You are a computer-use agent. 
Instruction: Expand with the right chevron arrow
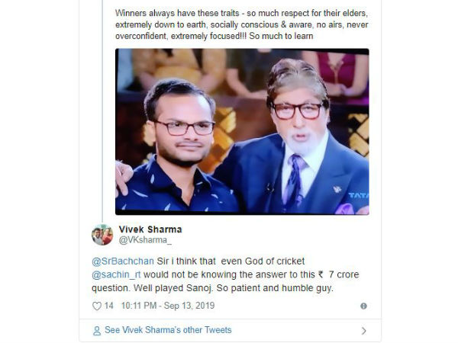coord(363,331)
